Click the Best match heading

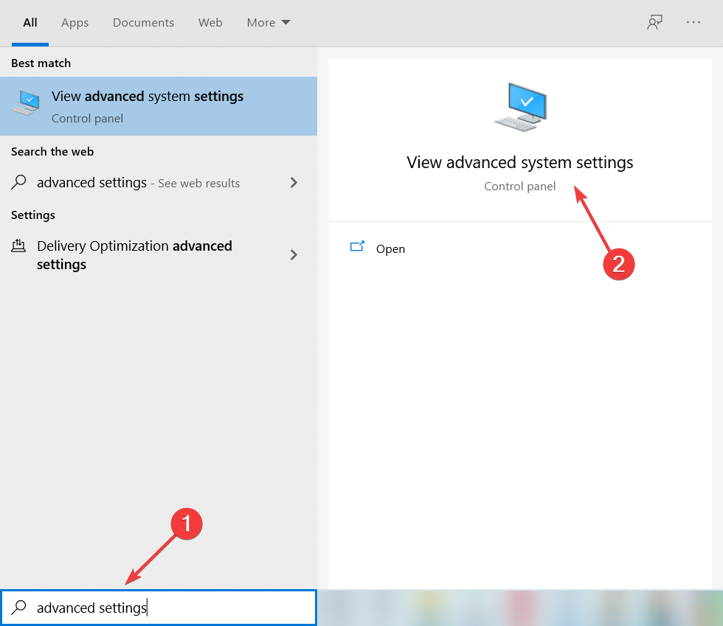pyautogui.click(x=41, y=63)
